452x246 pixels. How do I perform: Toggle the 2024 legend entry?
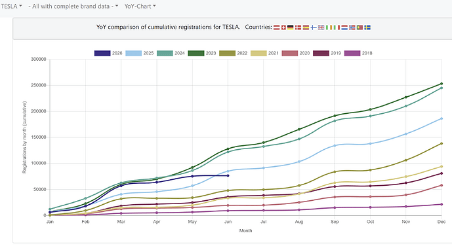(171, 53)
